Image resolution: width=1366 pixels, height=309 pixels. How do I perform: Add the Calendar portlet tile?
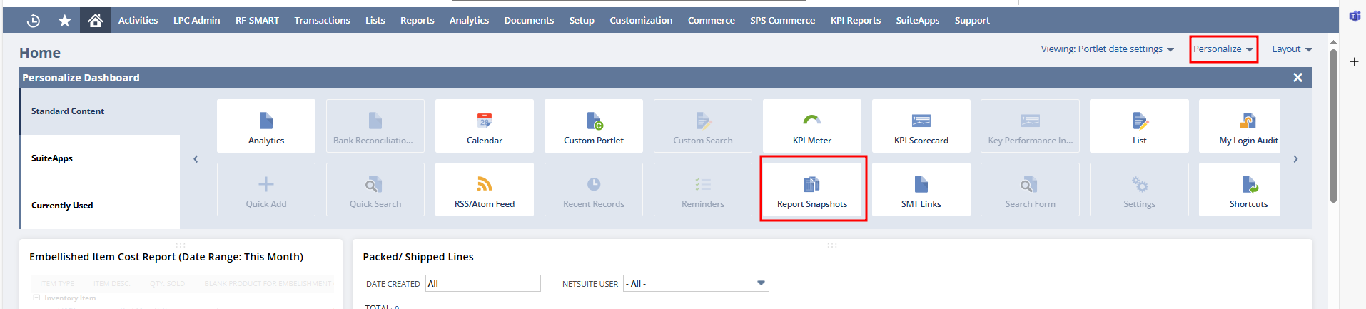tap(484, 126)
